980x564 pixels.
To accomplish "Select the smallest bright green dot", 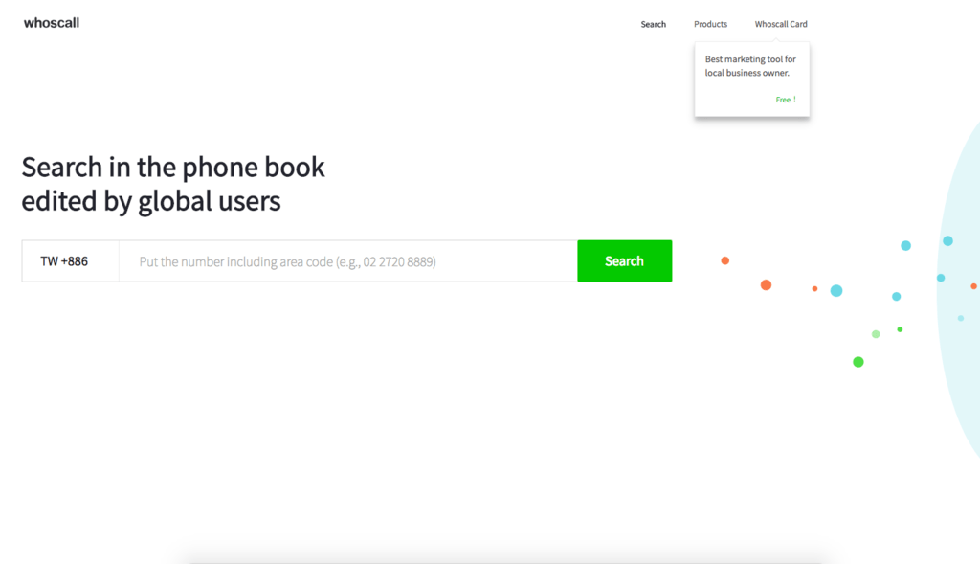I will coord(900,329).
